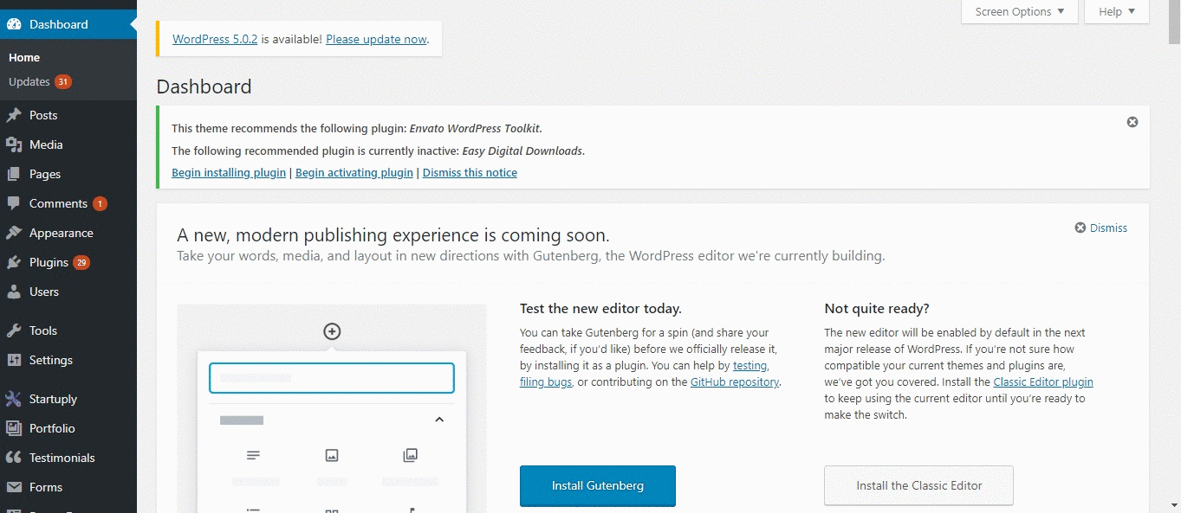Click the Install the Classic Editor button
The width and height of the screenshot is (1181, 513).
[x=919, y=485]
